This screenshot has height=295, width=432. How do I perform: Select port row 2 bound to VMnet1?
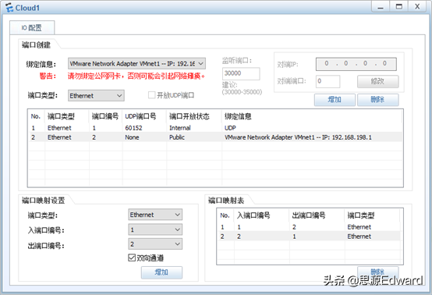point(215,137)
